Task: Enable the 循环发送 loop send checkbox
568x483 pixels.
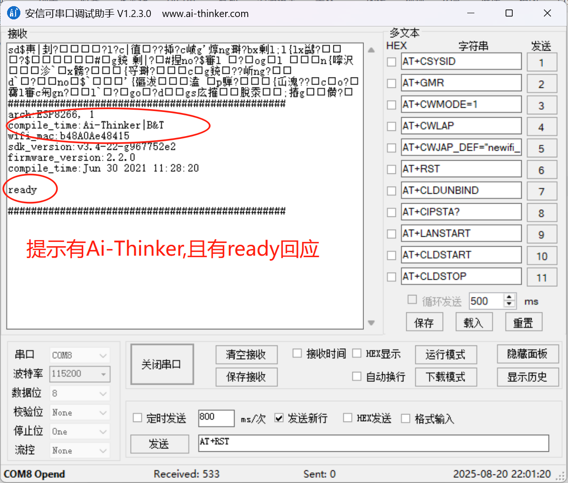Action: 412,300
